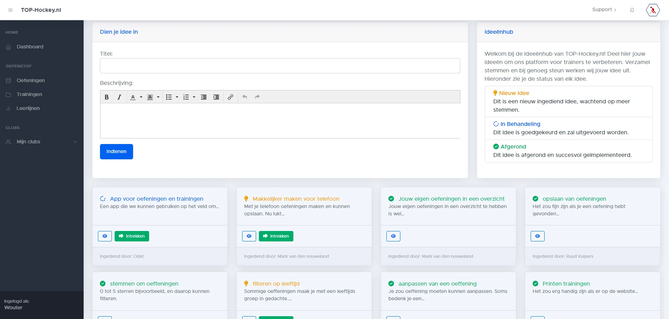Open the bullet list style dropdown arrow

pos(177,97)
